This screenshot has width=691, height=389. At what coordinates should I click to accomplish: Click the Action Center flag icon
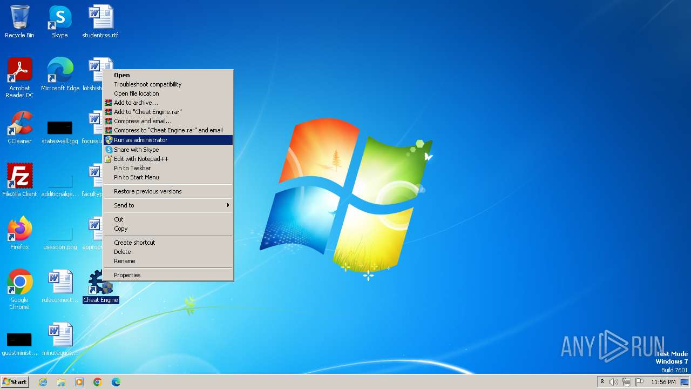[x=640, y=382]
